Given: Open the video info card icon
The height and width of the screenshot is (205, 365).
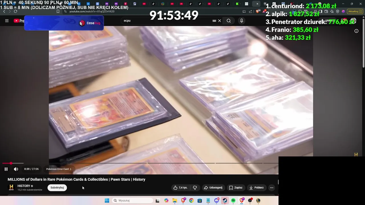Looking at the screenshot, I should 356,31.
